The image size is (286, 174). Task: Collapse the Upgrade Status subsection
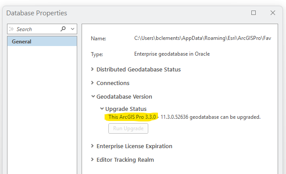(x=102, y=109)
